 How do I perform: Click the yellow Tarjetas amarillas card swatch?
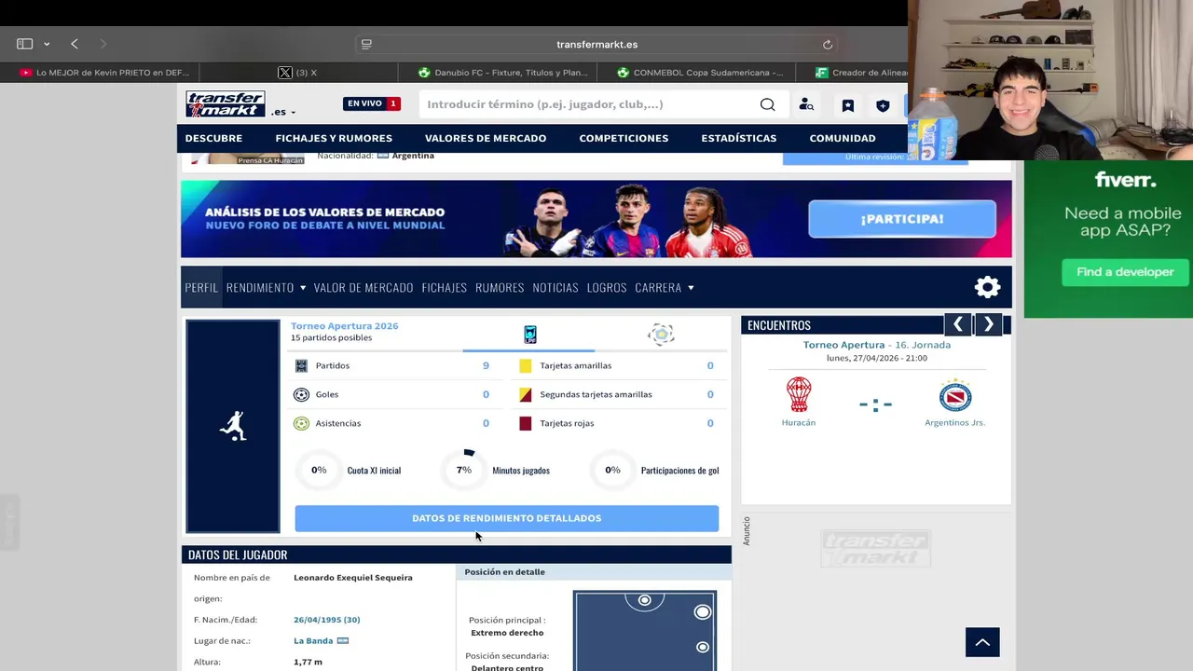click(x=526, y=365)
